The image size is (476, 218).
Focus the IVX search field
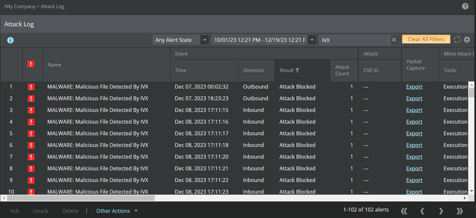355,40
